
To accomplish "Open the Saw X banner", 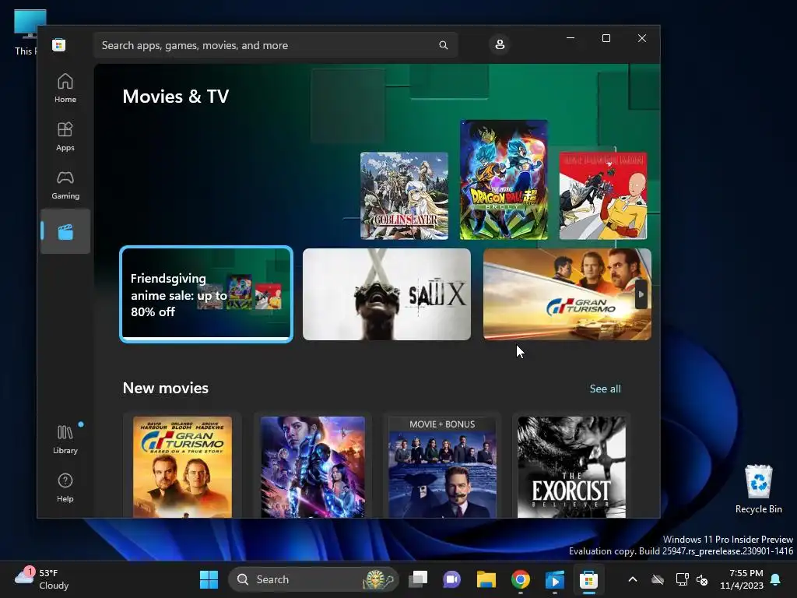I will pyautogui.click(x=387, y=294).
